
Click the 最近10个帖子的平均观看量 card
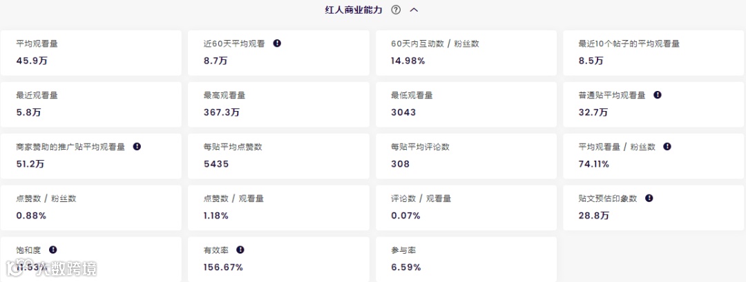tap(653, 52)
